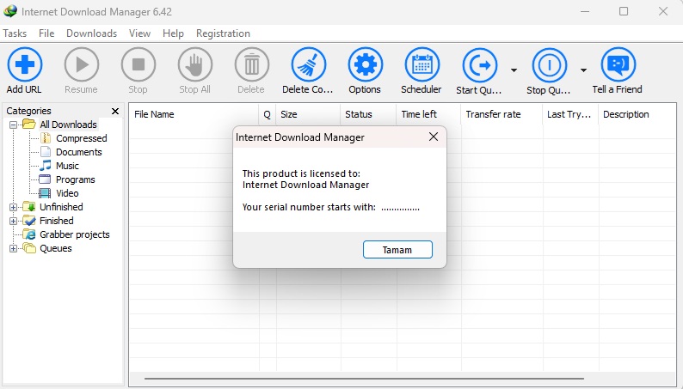Image resolution: width=683 pixels, height=389 pixels.
Task: Sort by Status column header
Action: tap(368, 114)
